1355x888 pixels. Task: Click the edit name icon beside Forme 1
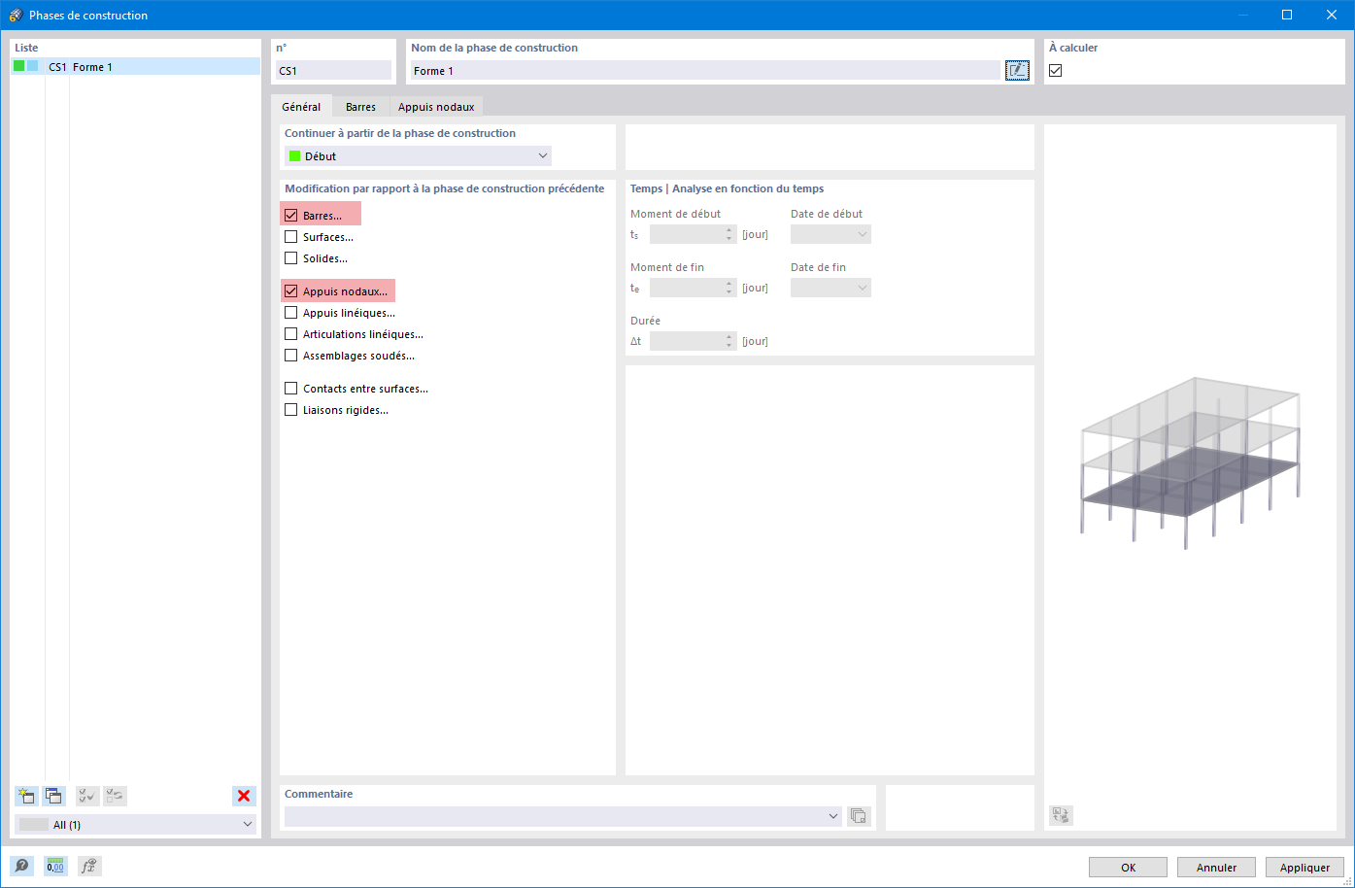1017,70
